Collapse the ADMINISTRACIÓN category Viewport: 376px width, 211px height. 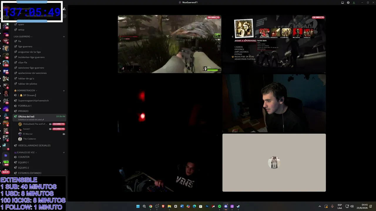(x=26, y=91)
